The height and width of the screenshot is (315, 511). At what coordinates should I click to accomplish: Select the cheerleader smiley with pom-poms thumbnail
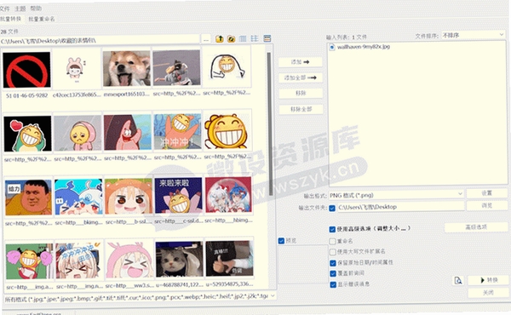[x=29, y=261]
